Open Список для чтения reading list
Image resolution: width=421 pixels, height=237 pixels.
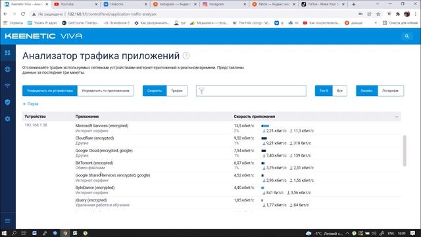click(x=400, y=23)
